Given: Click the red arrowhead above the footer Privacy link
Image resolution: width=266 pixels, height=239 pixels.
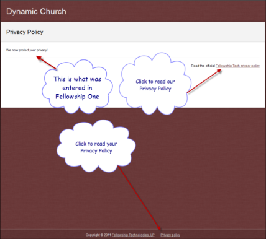Looking at the screenshot, I should (x=159, y=227).
